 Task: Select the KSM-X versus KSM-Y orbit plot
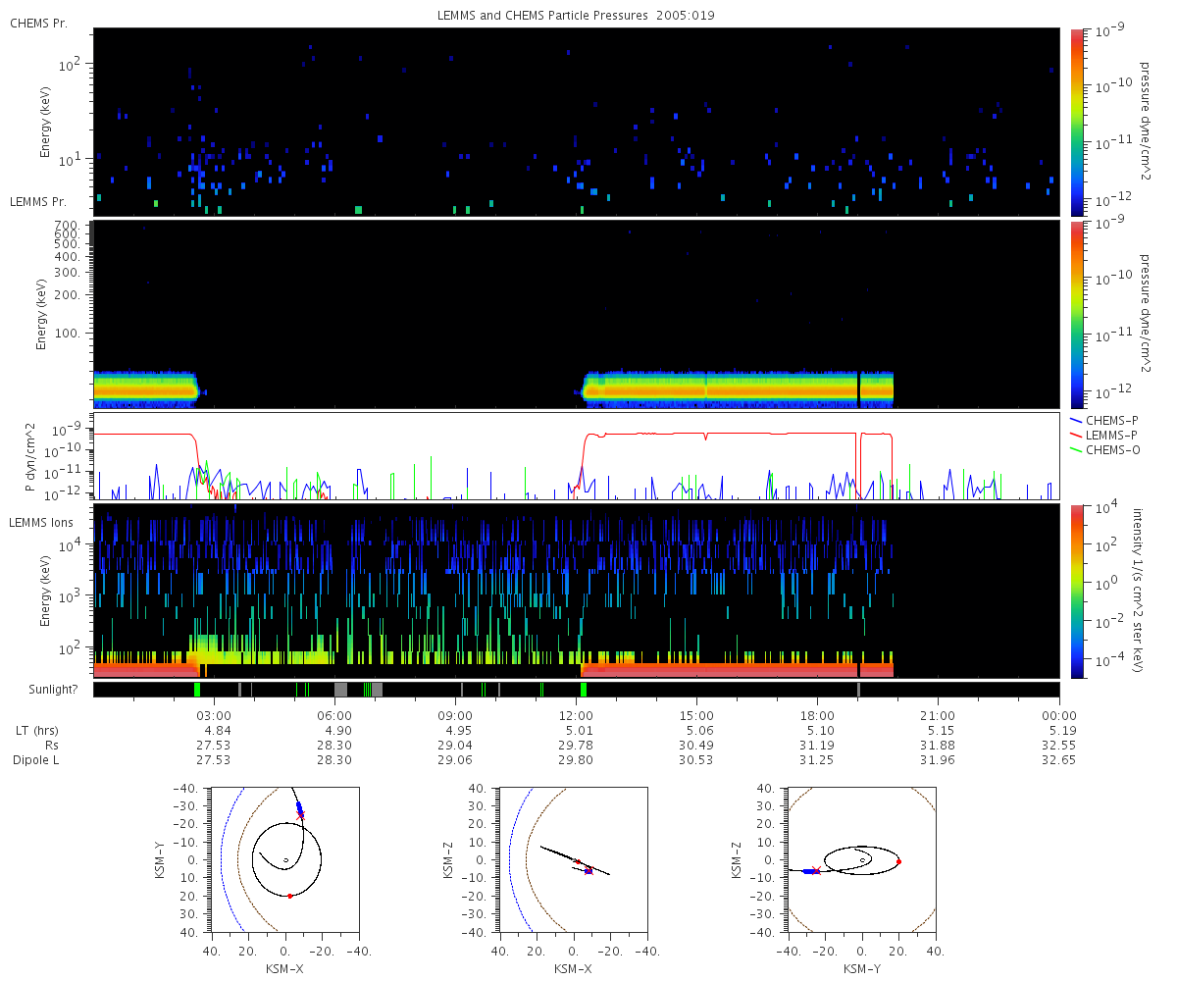point(284,859)
